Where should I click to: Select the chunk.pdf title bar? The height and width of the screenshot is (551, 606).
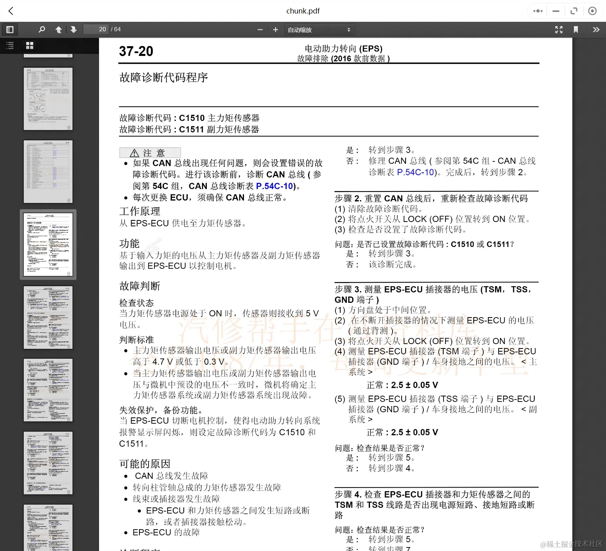(303, 11)
